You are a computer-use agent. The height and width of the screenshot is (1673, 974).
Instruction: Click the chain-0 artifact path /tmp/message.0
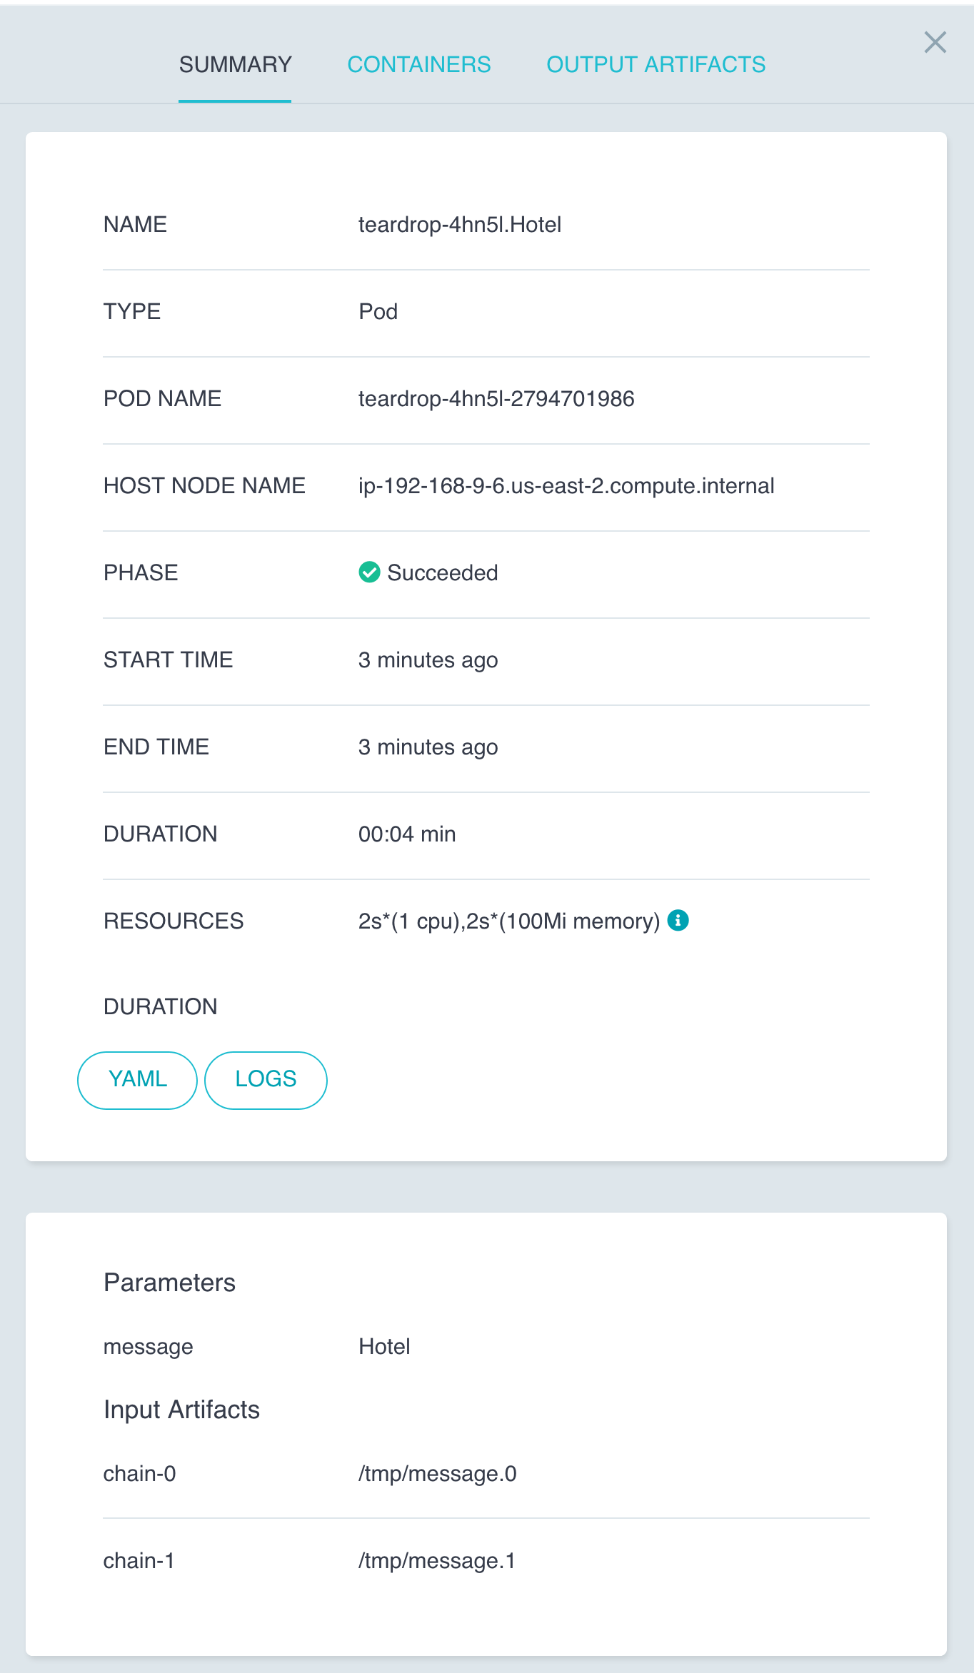click(437, 1473)
